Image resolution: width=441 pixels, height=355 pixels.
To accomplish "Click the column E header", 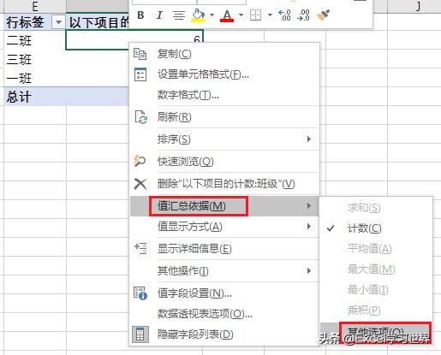I will 35,6.
